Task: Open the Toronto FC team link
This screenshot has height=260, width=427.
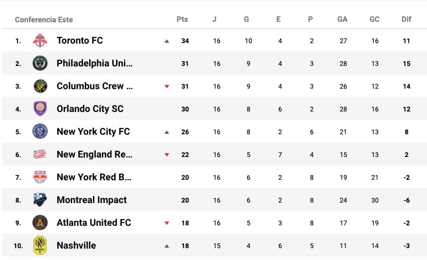Action: click(x=80, y=41)
